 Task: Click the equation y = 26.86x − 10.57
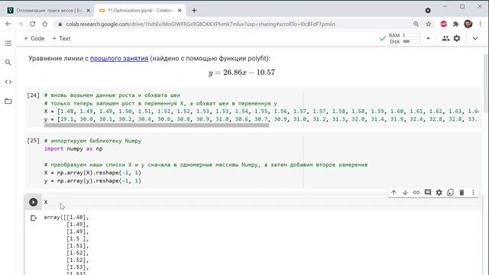241,73
